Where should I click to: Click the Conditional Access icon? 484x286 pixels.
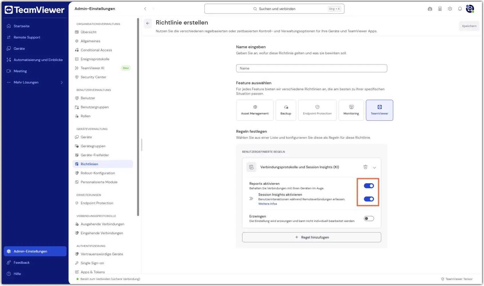pyautogui.click(x=77, y=50)
